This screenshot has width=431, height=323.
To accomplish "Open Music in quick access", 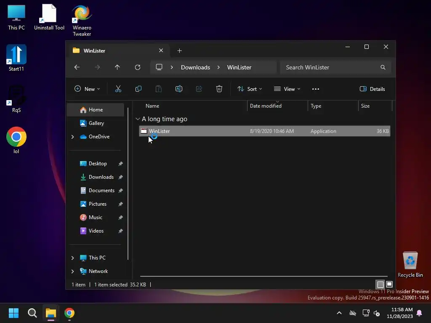I will [96, 217].
